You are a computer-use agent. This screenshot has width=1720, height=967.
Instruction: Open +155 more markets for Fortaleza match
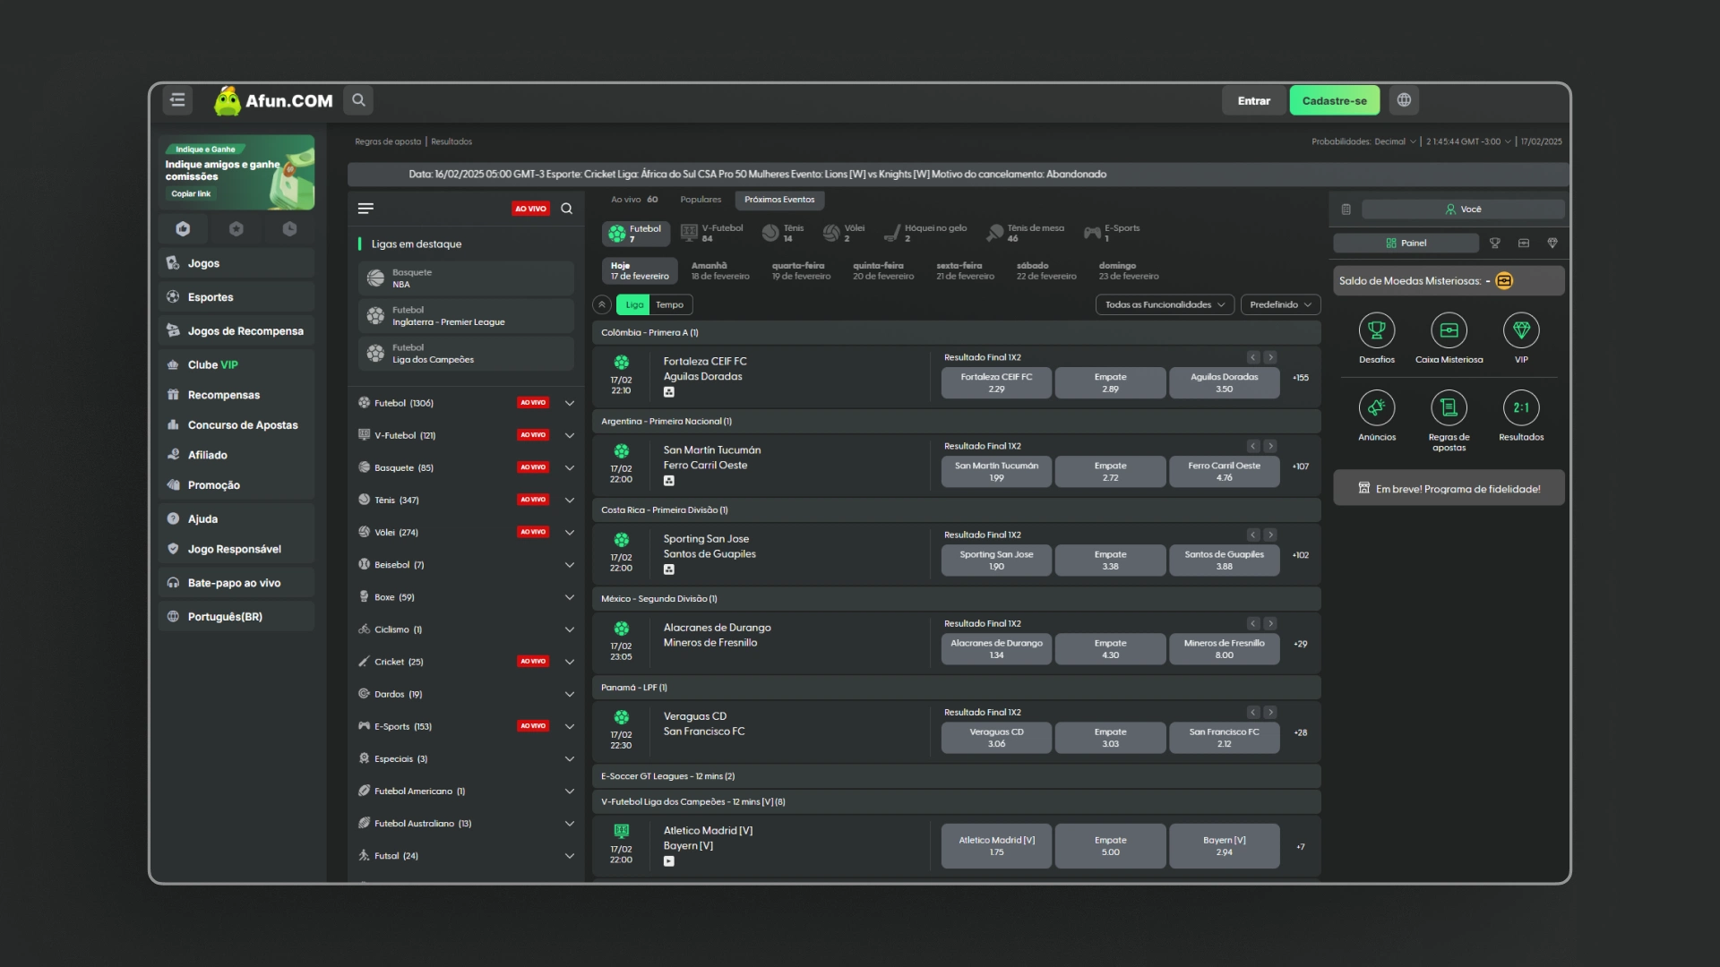[x=1300, y=378]
